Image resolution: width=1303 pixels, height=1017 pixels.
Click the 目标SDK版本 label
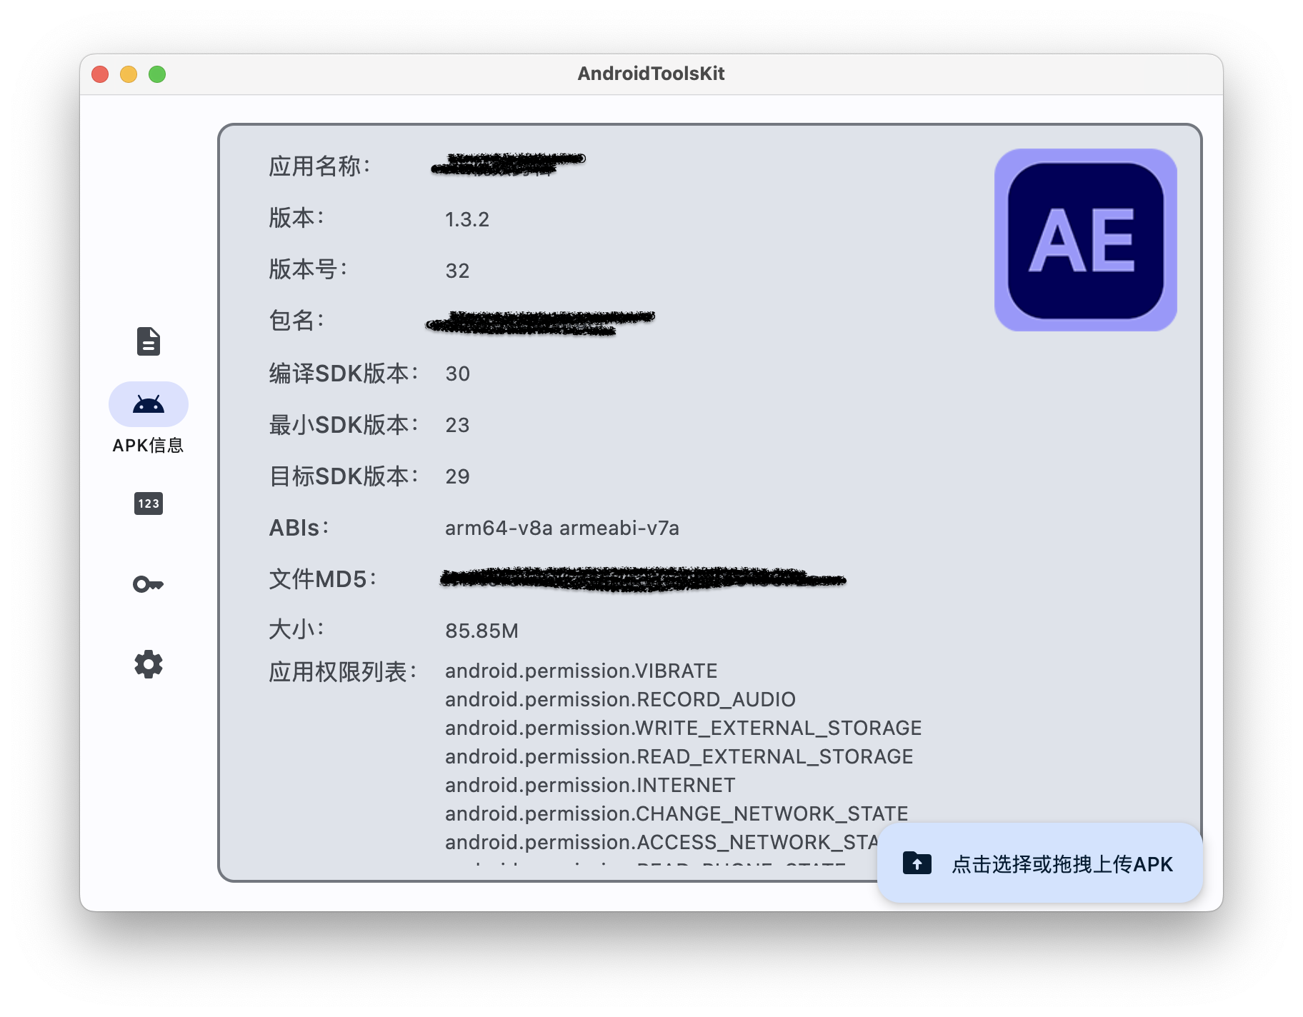click(344, 476)
